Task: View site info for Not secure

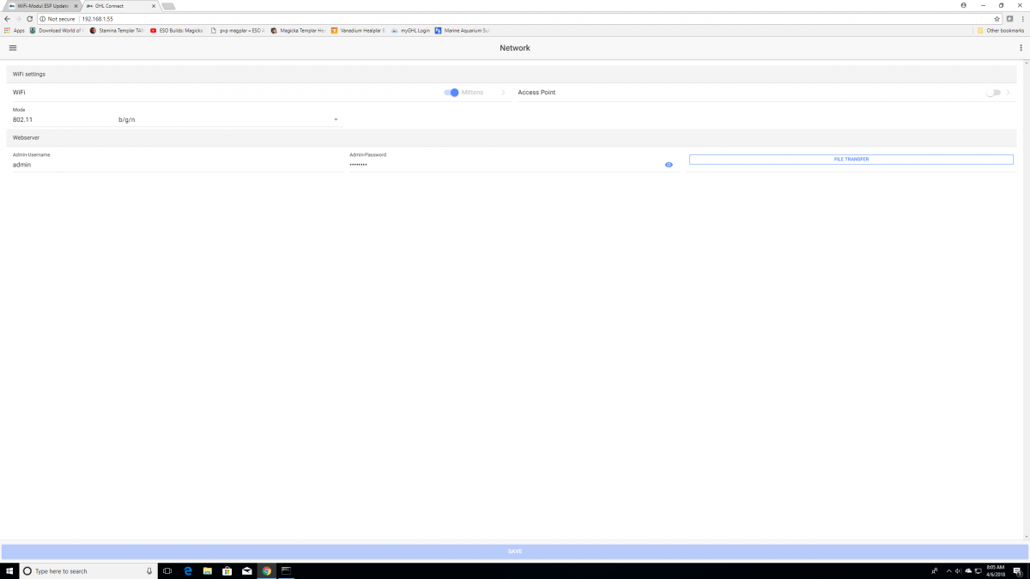Action: [x=58, y=18]
